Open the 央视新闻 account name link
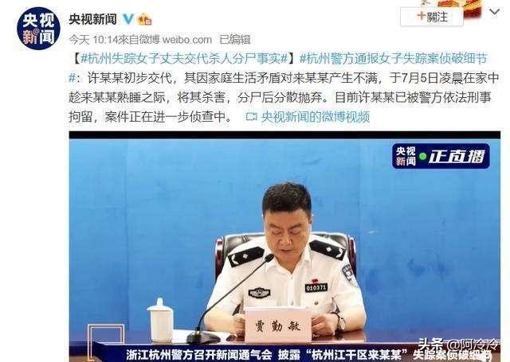The image size is (510, 362). (92, 19)
